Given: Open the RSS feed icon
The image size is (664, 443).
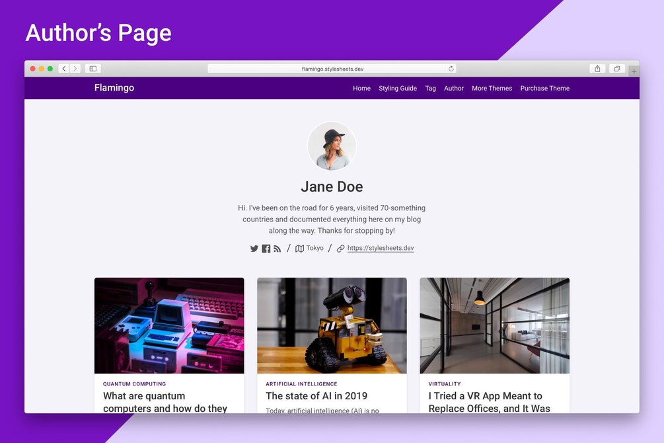Looking at the screenshot, I should pos(277,249).
